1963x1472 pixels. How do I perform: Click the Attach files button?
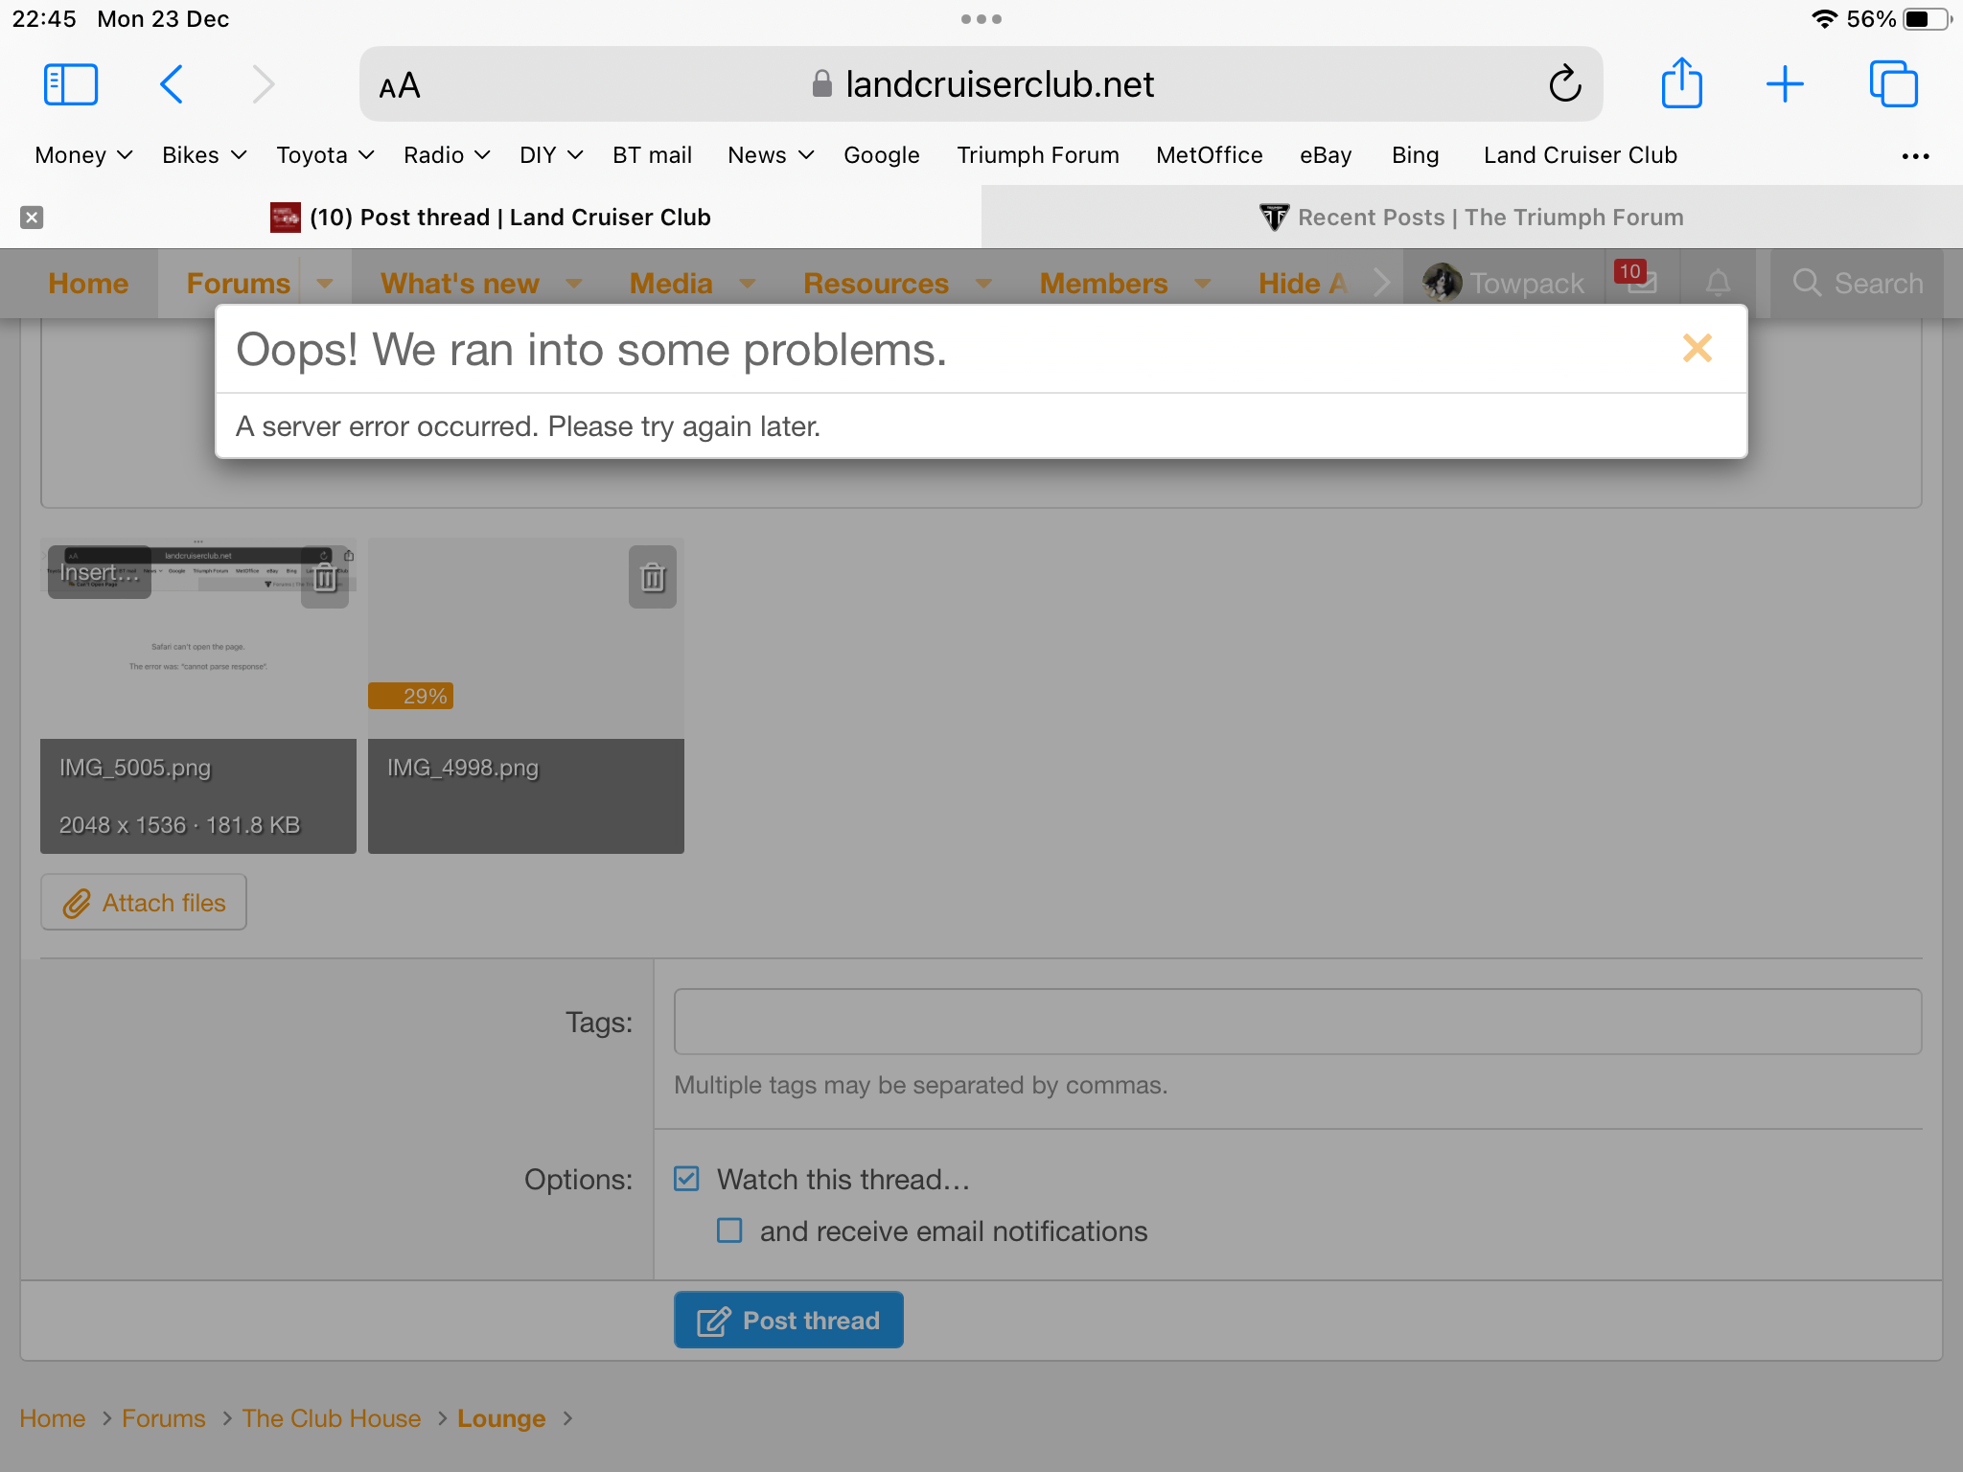click(x=144, y=902)
